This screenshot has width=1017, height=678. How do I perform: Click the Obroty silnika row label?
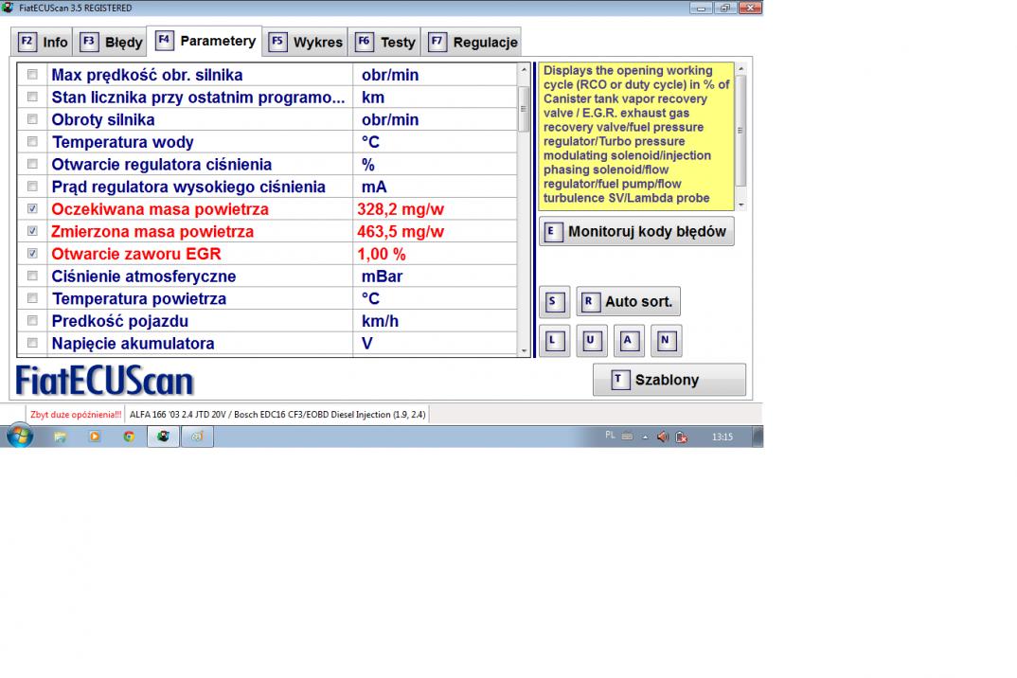(103, 120)
